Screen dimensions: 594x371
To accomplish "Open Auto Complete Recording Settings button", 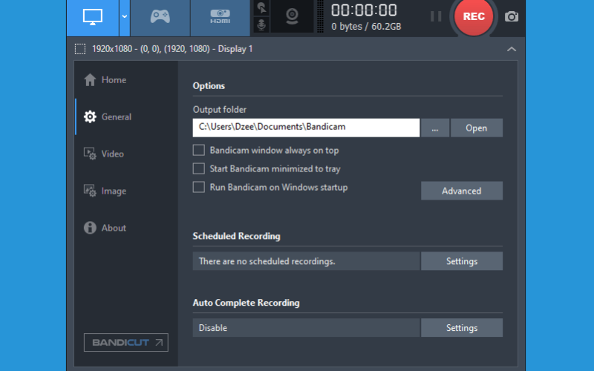I will point(462,328).
